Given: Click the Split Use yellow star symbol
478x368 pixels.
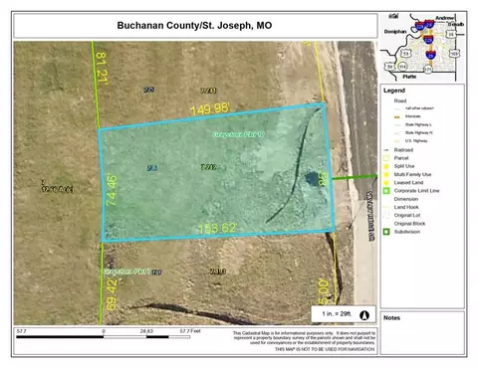Looking at the screenshot, I should pyautogui.click(x=386, y=166).
